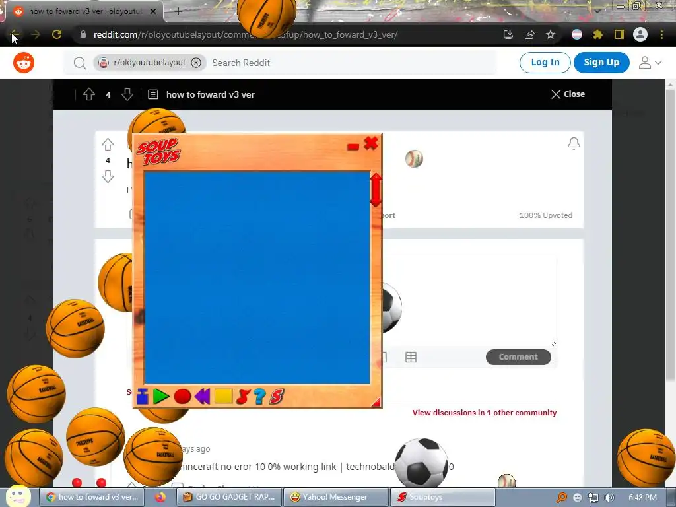Downvote the post beside the post body
Image resolution: width=676 pixels, height=507 pixels.
tap(108, 176)
